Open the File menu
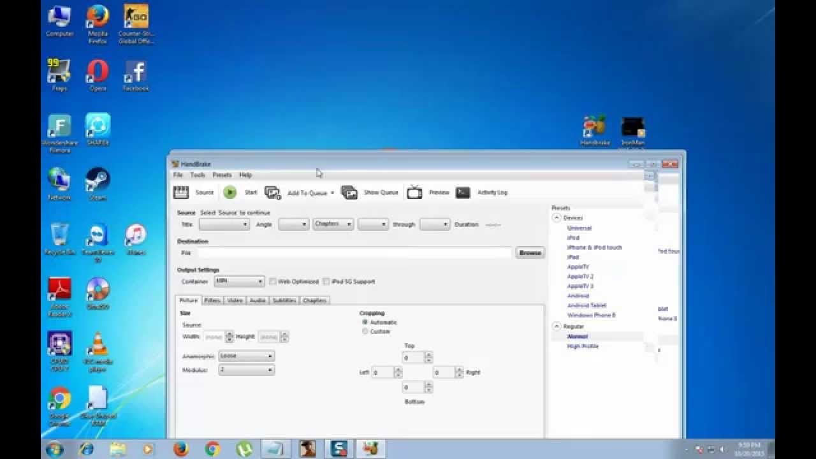816x459 pixels. (x=178, y=175)
